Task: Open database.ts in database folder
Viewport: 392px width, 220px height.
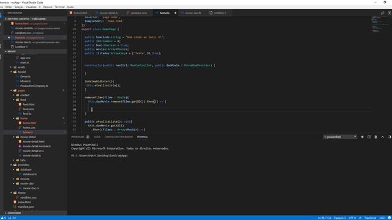Action: [x=29, y=174]
